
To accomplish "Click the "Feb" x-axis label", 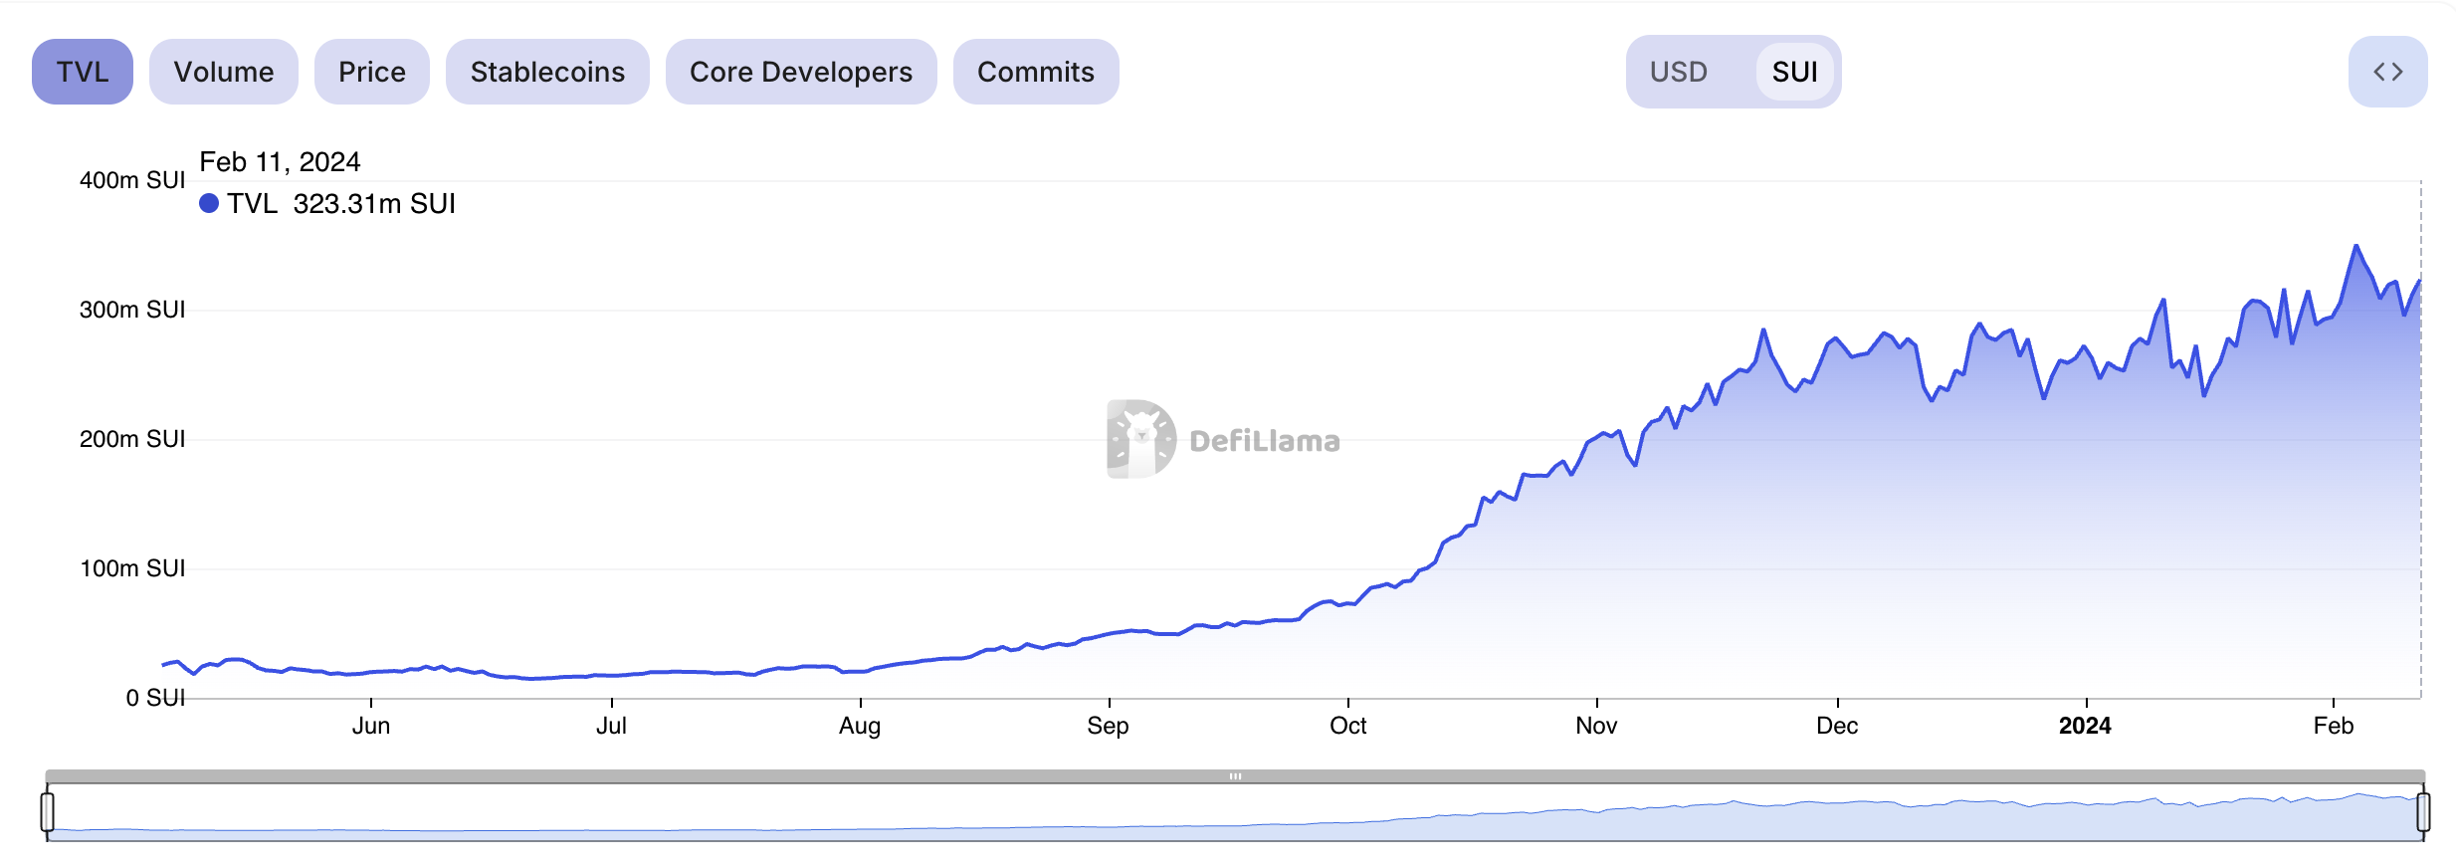I will [x=2334, y=726].
